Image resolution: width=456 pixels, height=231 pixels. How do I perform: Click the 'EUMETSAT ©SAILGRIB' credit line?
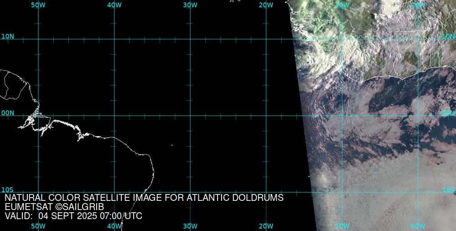pos(54,207)
